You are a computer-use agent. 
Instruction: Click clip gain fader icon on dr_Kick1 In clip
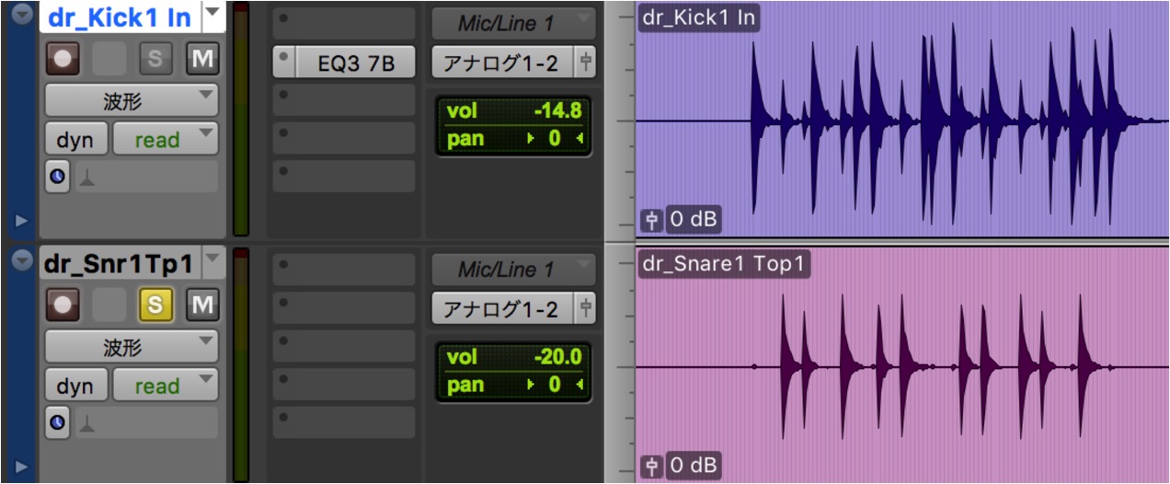(x=651, y=219)
